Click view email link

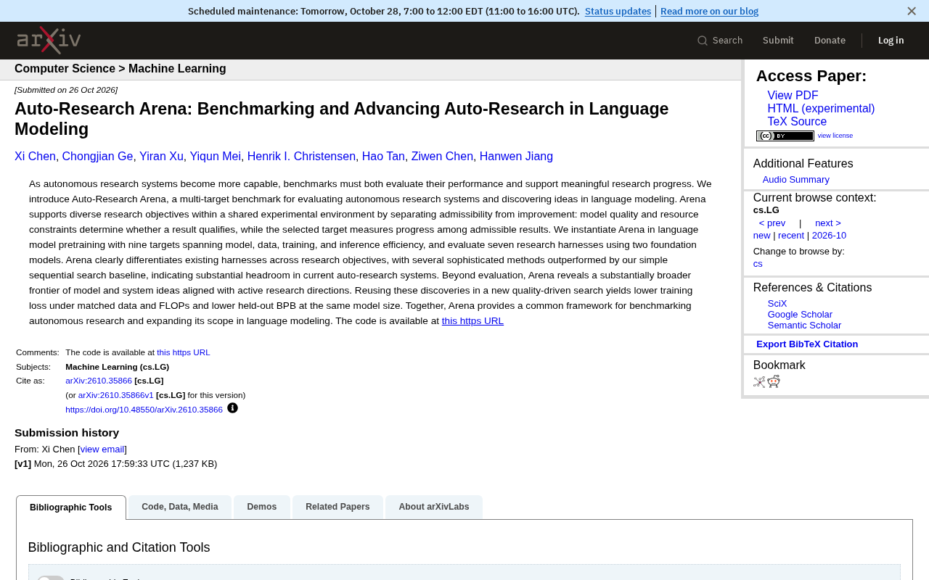102,449
